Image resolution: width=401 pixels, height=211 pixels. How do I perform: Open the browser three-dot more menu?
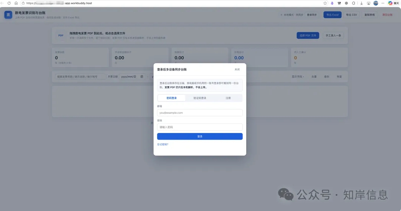pyautogui.click(x=383, y=3)
